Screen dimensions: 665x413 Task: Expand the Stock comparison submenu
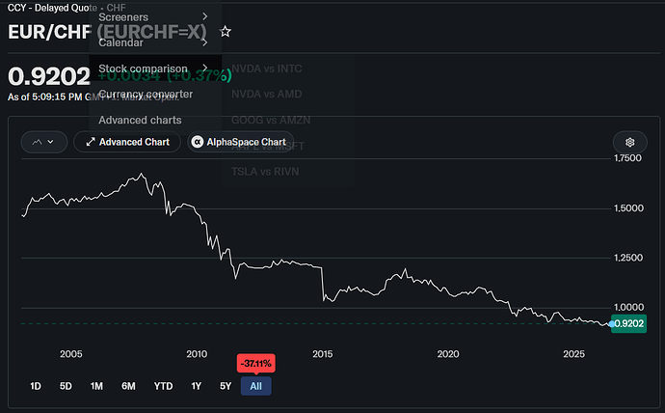(155, 69)
